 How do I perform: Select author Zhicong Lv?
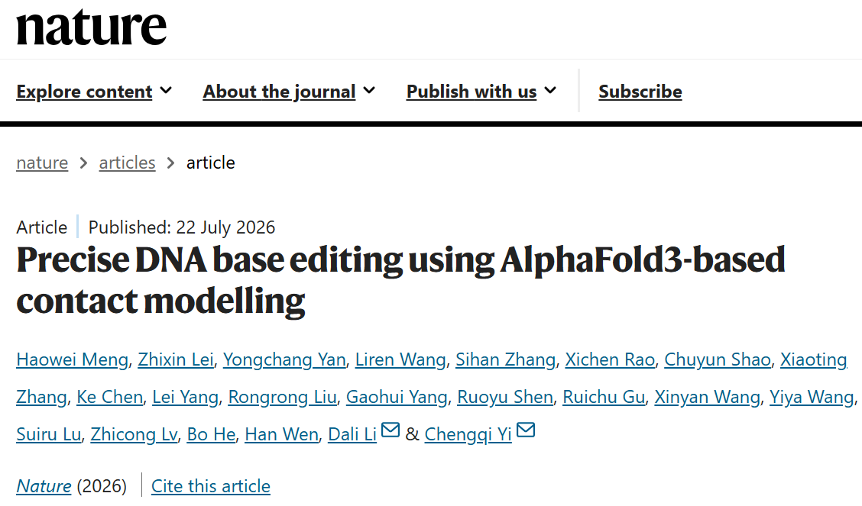(x=134, y=434)
